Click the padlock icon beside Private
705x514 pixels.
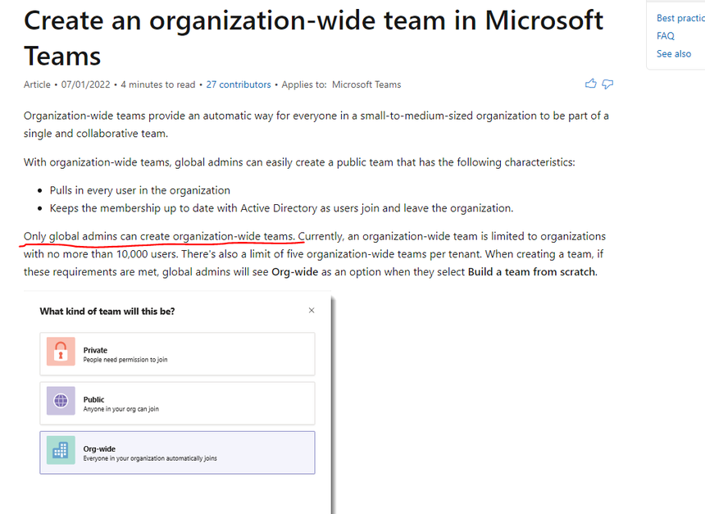pos(61,353)
